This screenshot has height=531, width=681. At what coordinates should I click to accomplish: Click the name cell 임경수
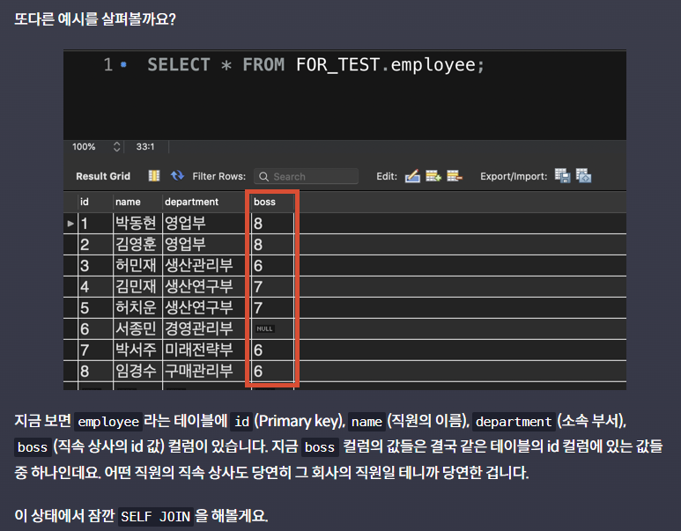[x=136, y=372]
